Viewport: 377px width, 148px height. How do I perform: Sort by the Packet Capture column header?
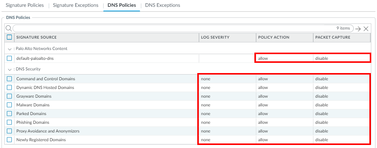[342, 37]
